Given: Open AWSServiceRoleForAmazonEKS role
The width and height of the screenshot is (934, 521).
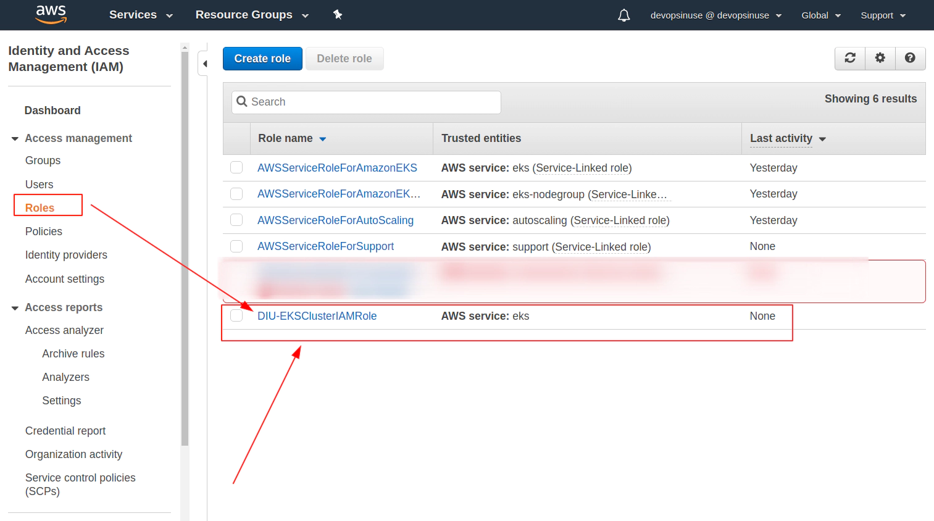Looking at the screenshot, I should click(337, 168).
